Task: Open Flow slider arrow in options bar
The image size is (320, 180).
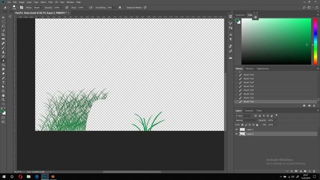Action: click(x=86, y=7)
